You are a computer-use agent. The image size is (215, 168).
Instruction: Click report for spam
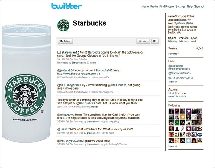177,96
